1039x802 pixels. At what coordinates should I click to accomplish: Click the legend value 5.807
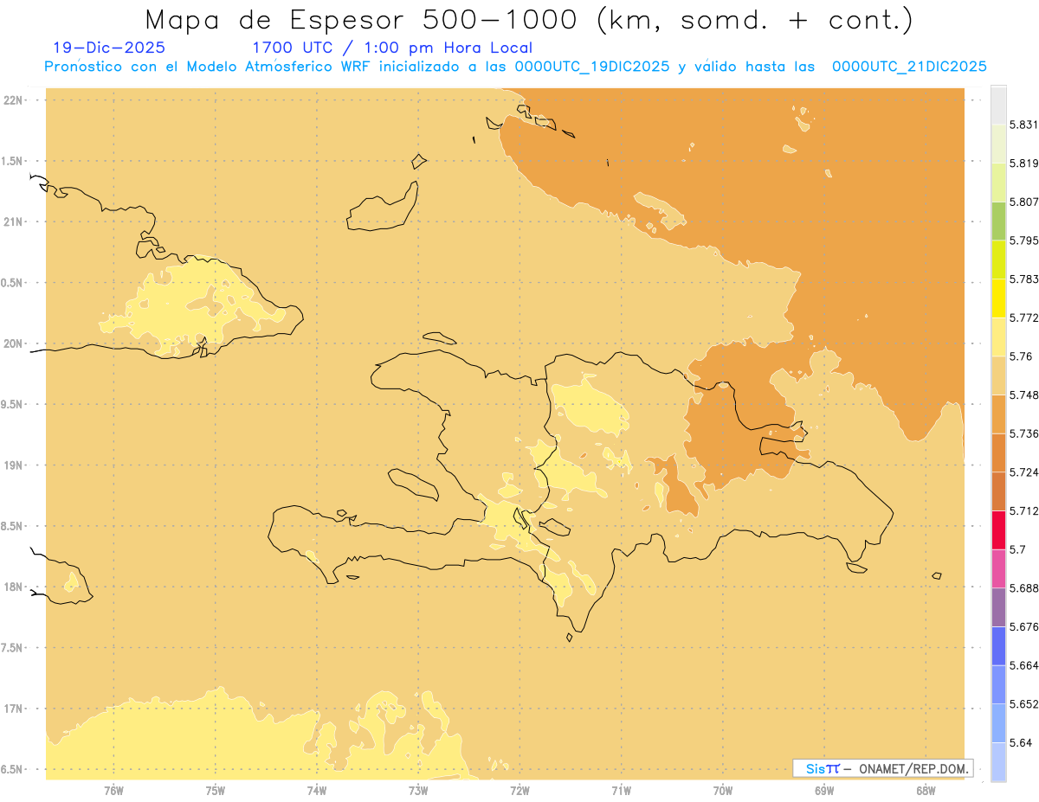click(1023, 202)
